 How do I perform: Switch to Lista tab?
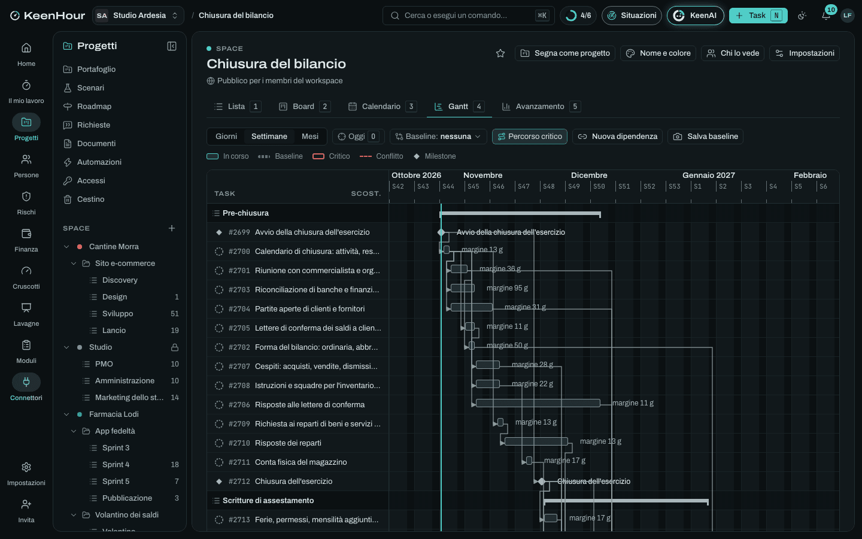(x=237, y=107)
